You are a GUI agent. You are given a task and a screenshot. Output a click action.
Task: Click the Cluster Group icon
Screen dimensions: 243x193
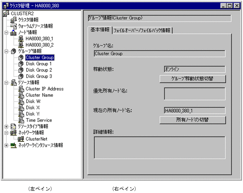click(21, 58)
